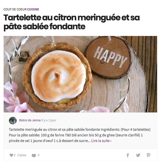Click the pink flowers in the photo corner
Image resolution: width=162 pixels, height=167 pixels.
click(16, 98)
